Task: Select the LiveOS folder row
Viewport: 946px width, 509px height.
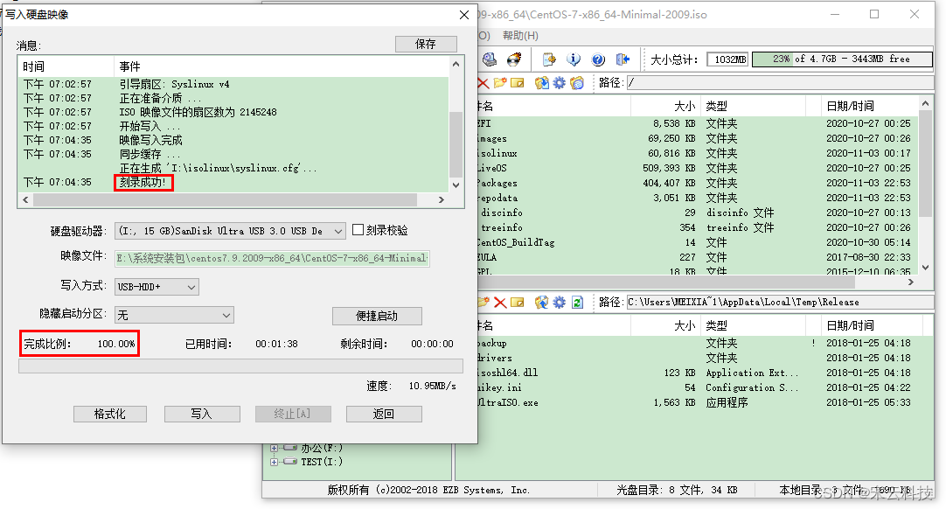Action: 696,168
